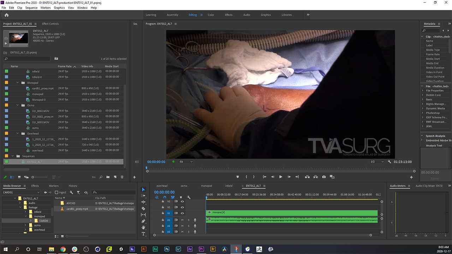Enable the Ingest checkbox in Media Browser
Viewport: 452px width, 254px height.
[x=56, y=192]
